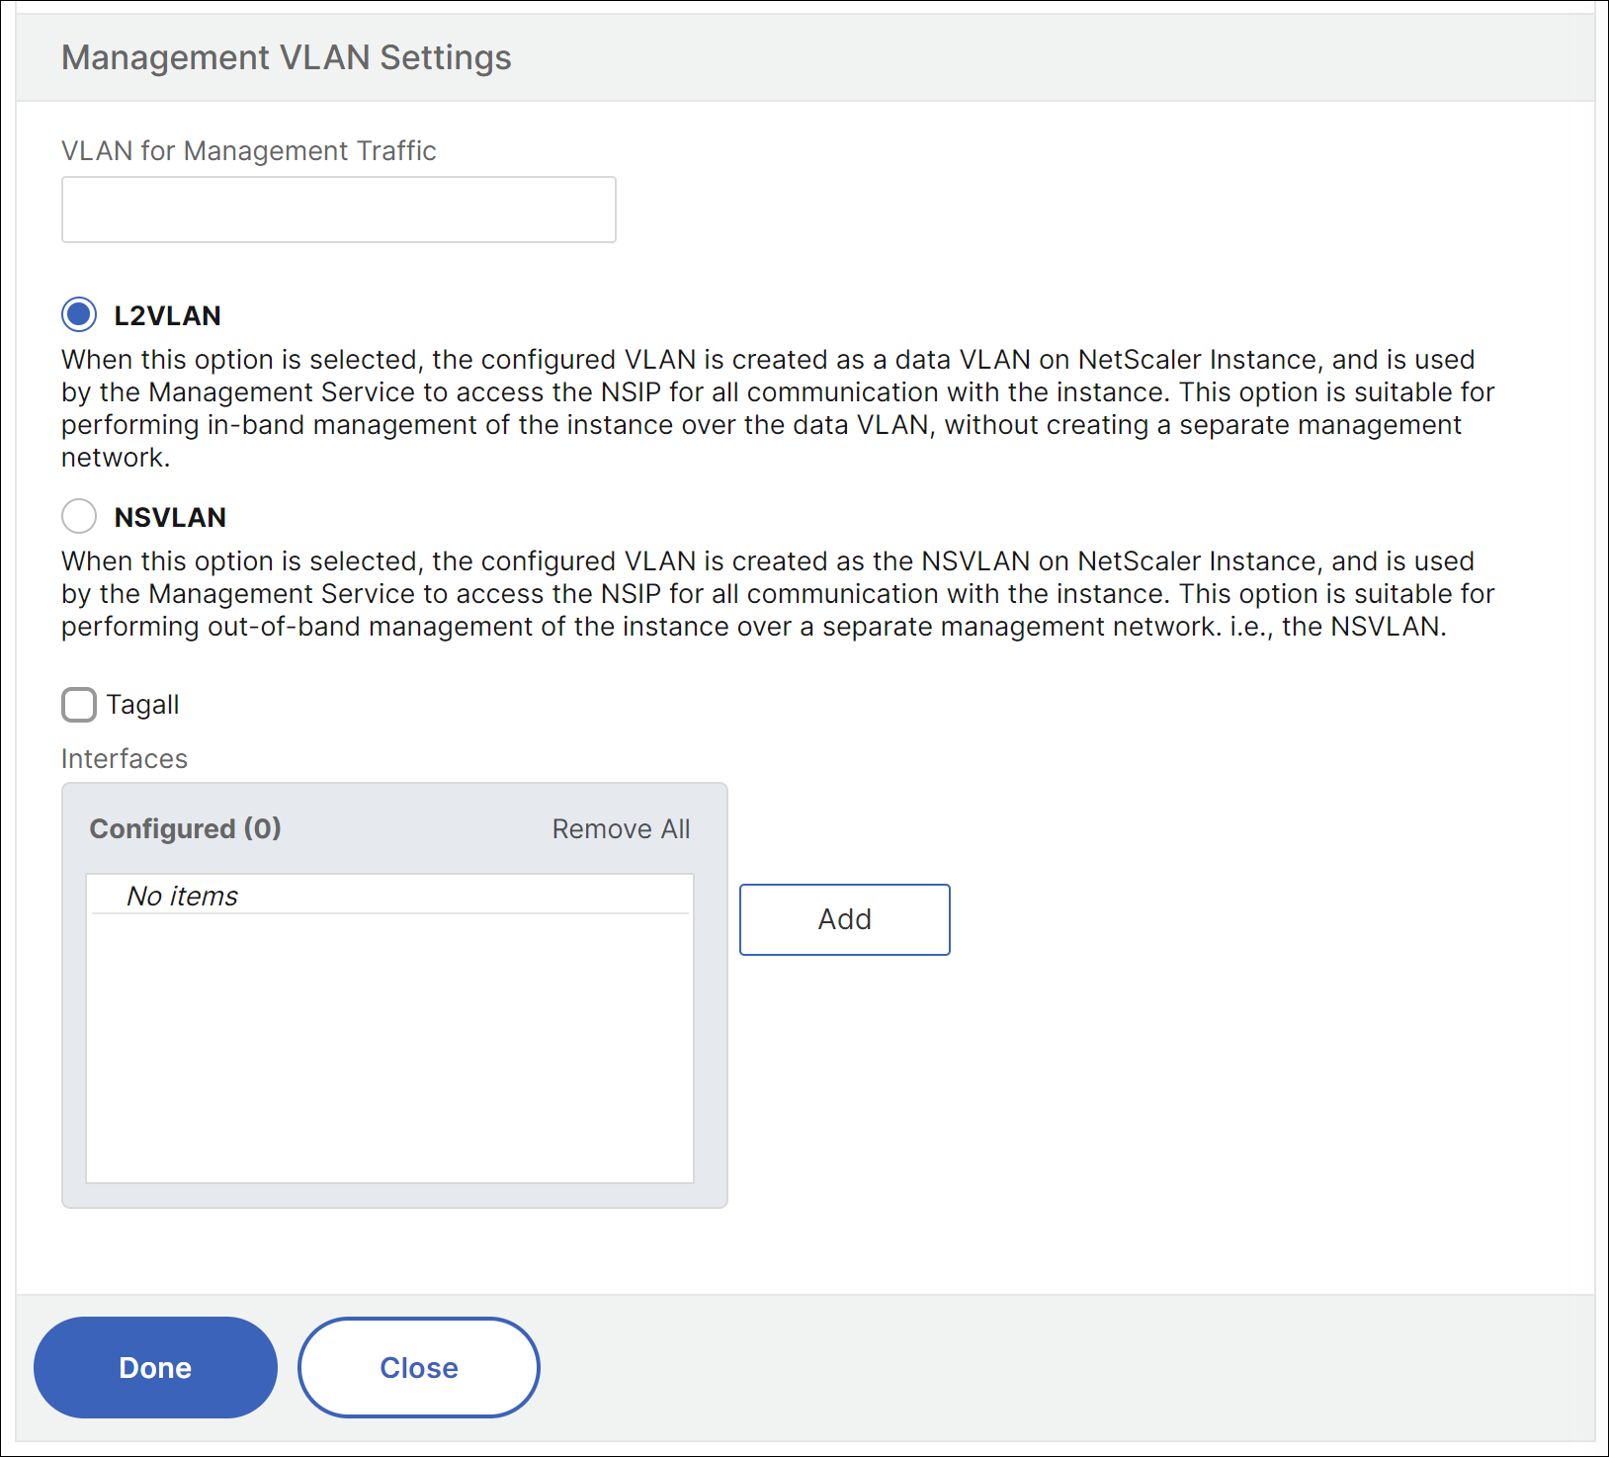This screenshot has height=1457, width=1609.
Task: Click the Add interfaces button
Action: tap(845, 919)
